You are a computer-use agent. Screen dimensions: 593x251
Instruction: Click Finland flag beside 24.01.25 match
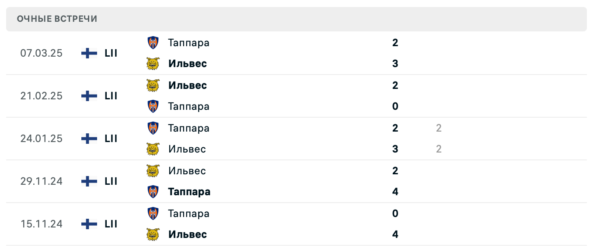pos(89,139)
